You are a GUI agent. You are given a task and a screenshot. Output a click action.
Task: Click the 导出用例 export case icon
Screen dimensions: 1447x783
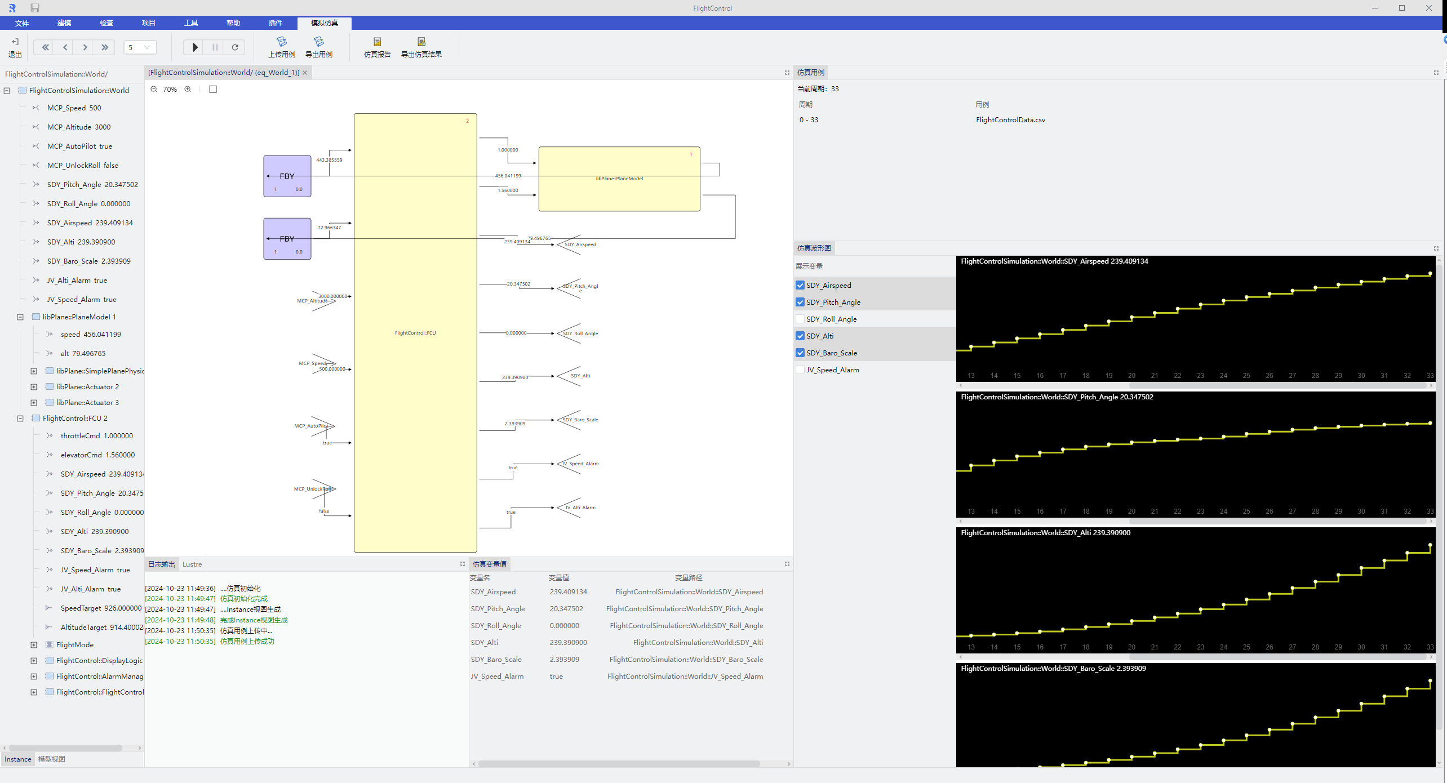click(319, 42)
